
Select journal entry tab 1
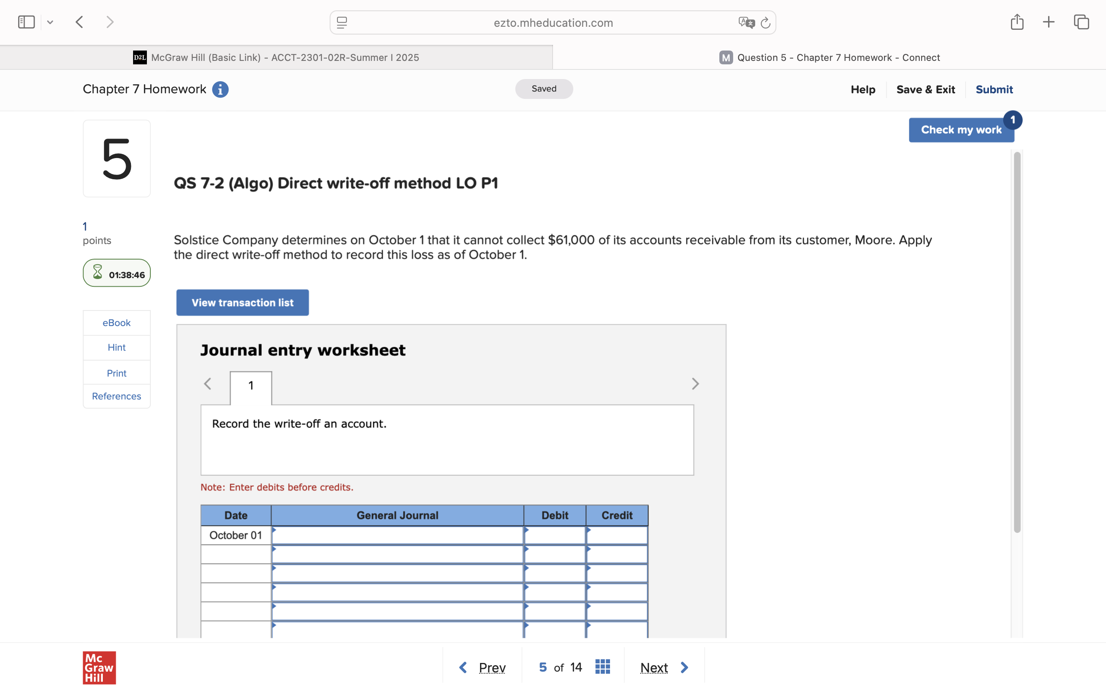point(251,386)
